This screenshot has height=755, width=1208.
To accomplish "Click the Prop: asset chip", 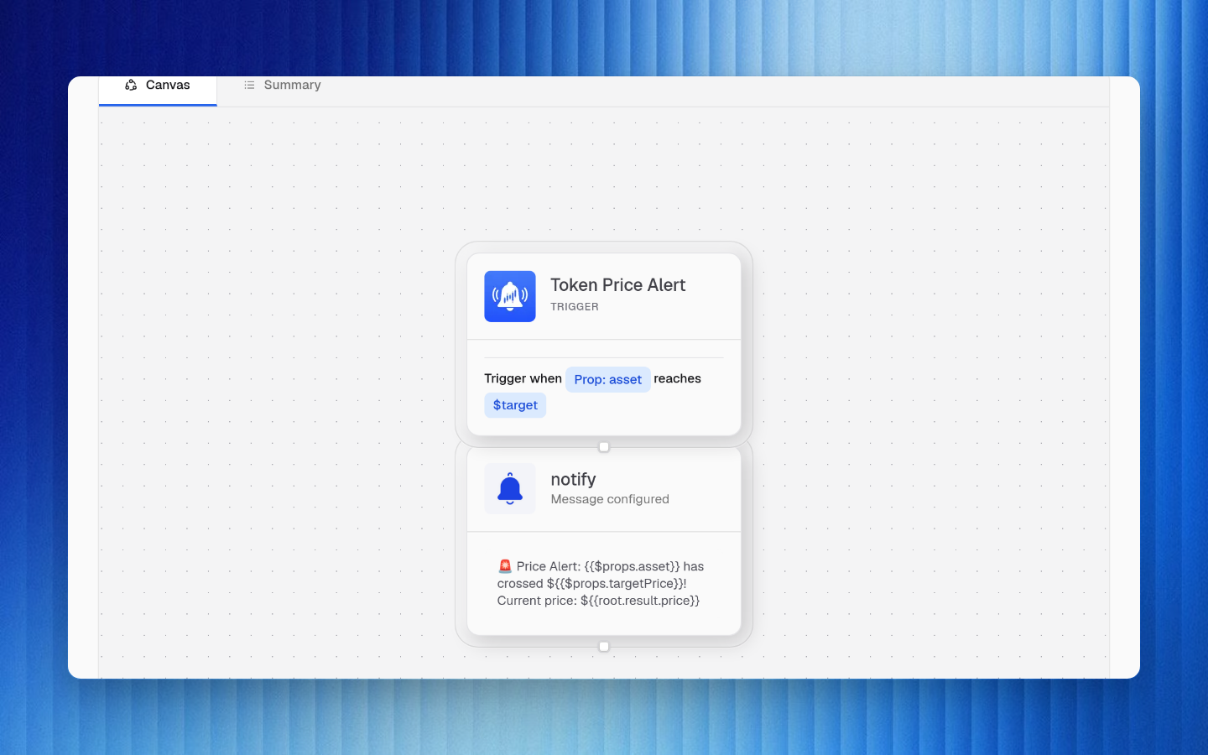I will point(608,379).
